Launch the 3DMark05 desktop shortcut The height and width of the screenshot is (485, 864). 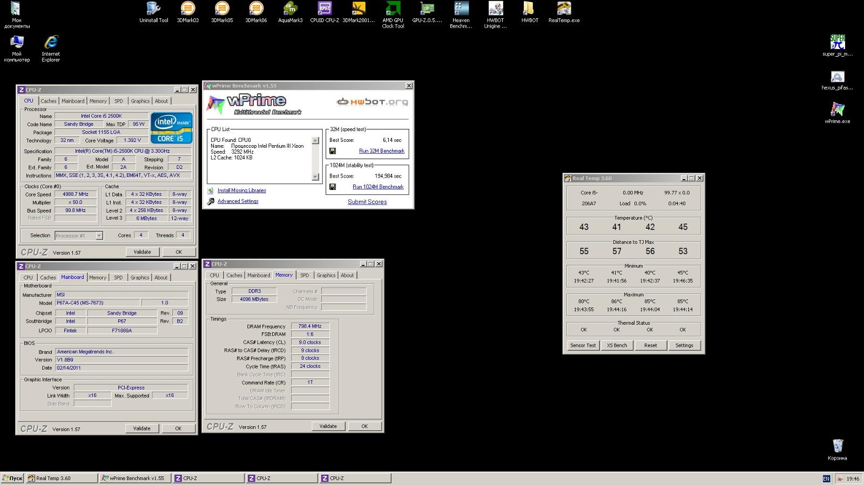pos(221,12)
